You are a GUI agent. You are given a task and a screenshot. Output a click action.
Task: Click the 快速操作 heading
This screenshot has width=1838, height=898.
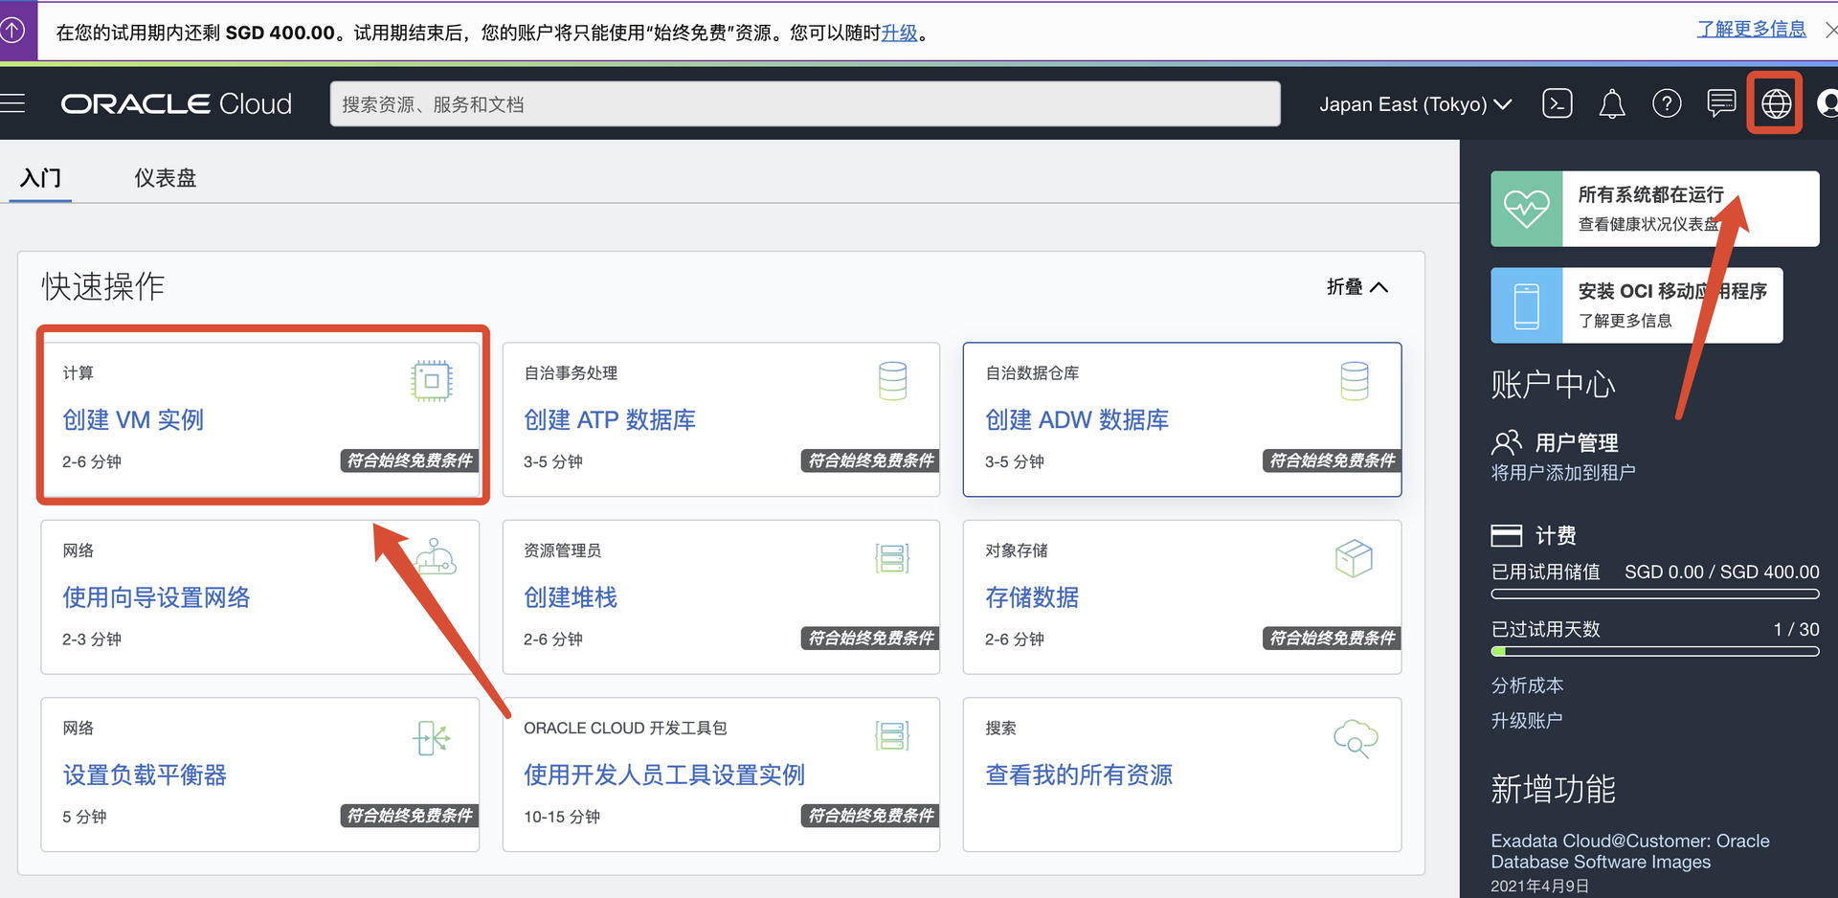(103, 286)
